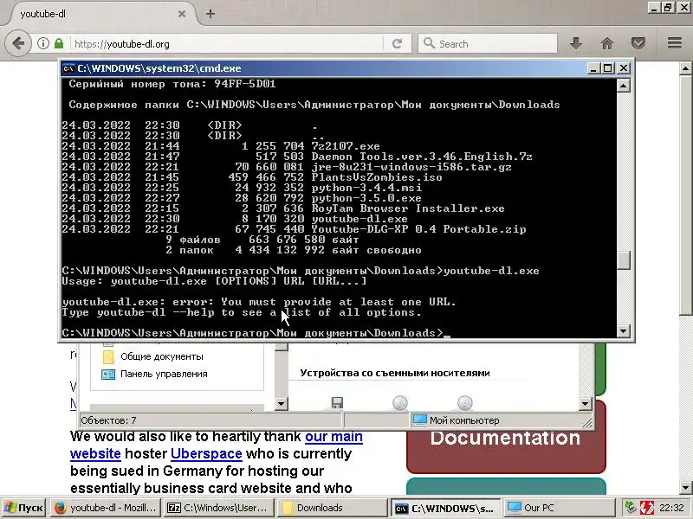This screenshot has height=519, width=693.
Task: Click the youtube-dl.exe row in listing
Action: [235, 219]
